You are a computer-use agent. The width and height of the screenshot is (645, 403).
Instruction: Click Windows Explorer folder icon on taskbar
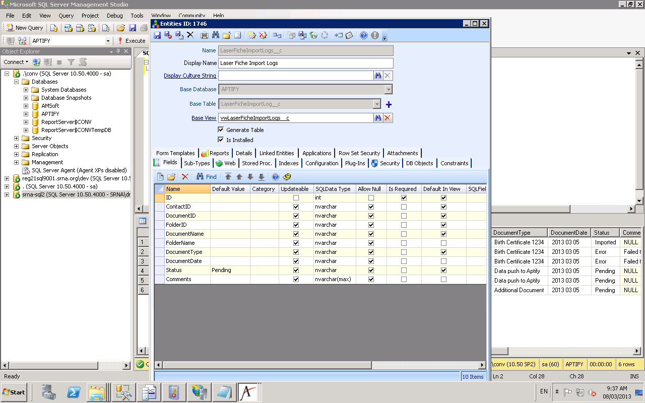[96, 392]
